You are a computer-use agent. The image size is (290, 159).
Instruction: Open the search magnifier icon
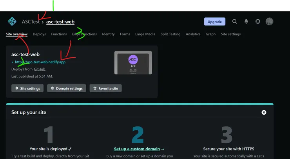tap(234, 22)
